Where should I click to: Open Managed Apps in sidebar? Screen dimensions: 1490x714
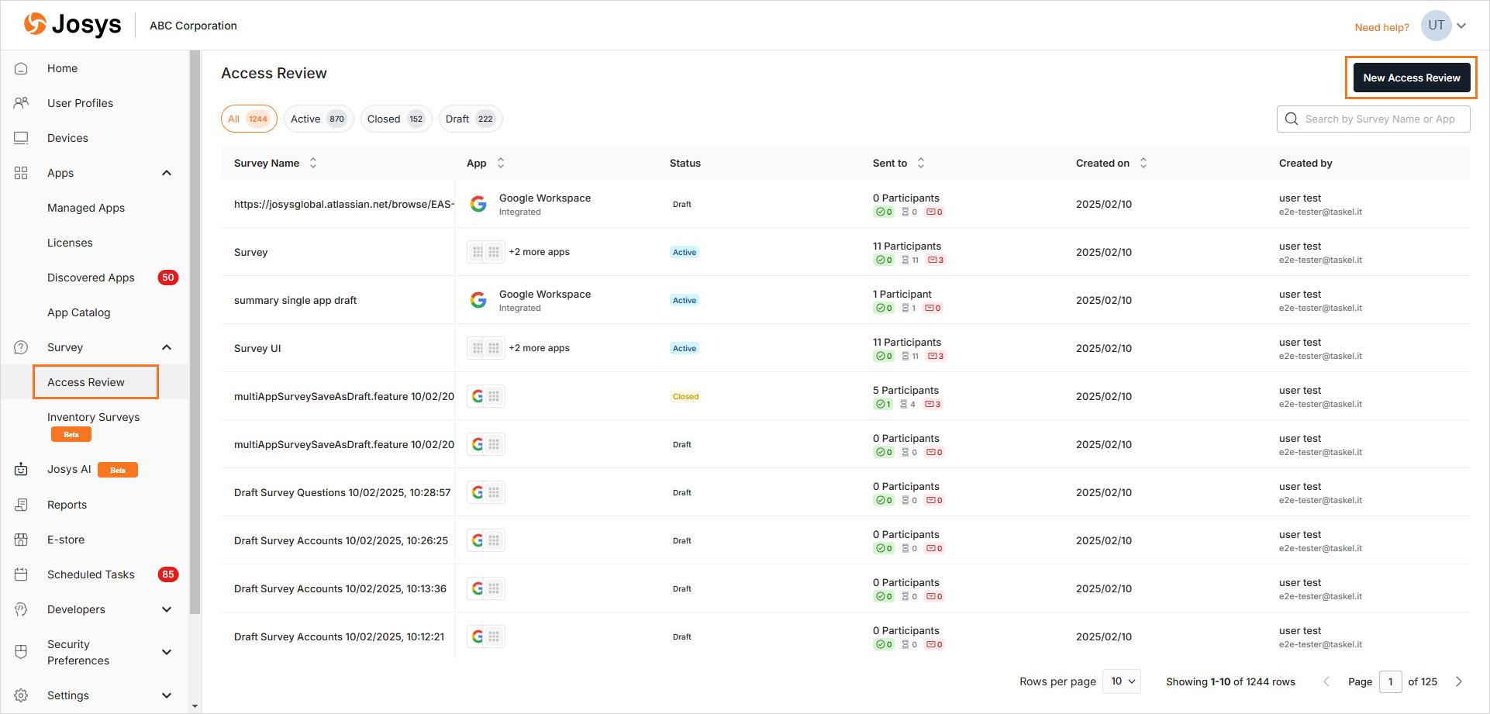click(86, 208)
